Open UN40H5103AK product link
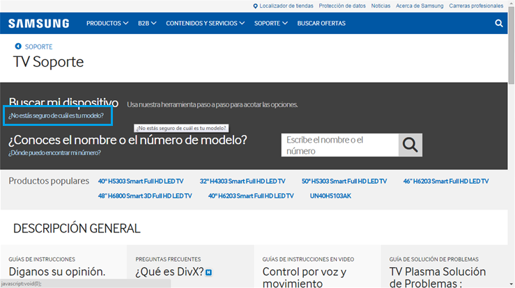Screen dimensions: 515x288 click(330, 196)
